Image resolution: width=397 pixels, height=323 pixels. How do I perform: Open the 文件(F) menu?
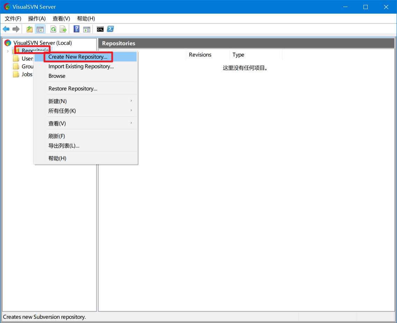[x=13, y=18]
